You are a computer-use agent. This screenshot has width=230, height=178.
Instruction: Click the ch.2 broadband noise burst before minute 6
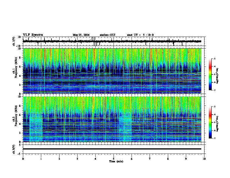[125, 128]
